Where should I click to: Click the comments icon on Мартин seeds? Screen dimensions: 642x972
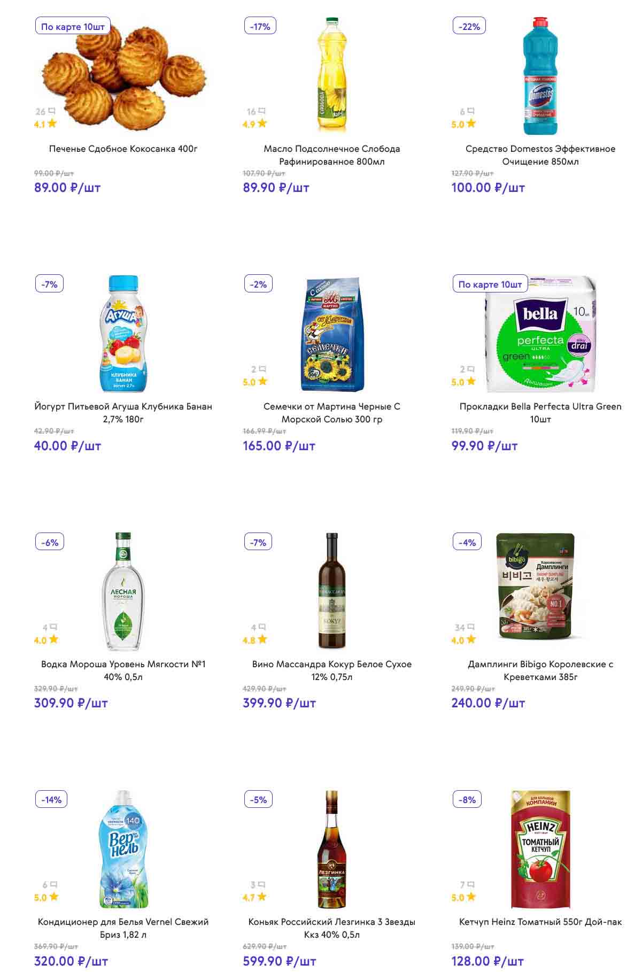pyautogui.click(x=262, y=369)
